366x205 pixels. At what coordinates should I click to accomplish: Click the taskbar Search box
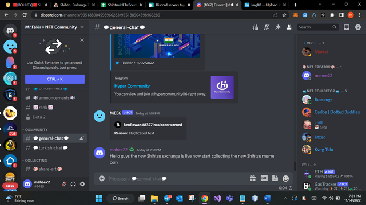click(121, 198)
